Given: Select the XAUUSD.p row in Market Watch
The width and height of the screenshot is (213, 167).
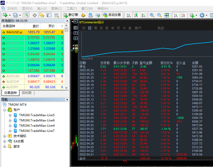Looking at the screenshot, I should pyautogui.click(x=14, y=32).
